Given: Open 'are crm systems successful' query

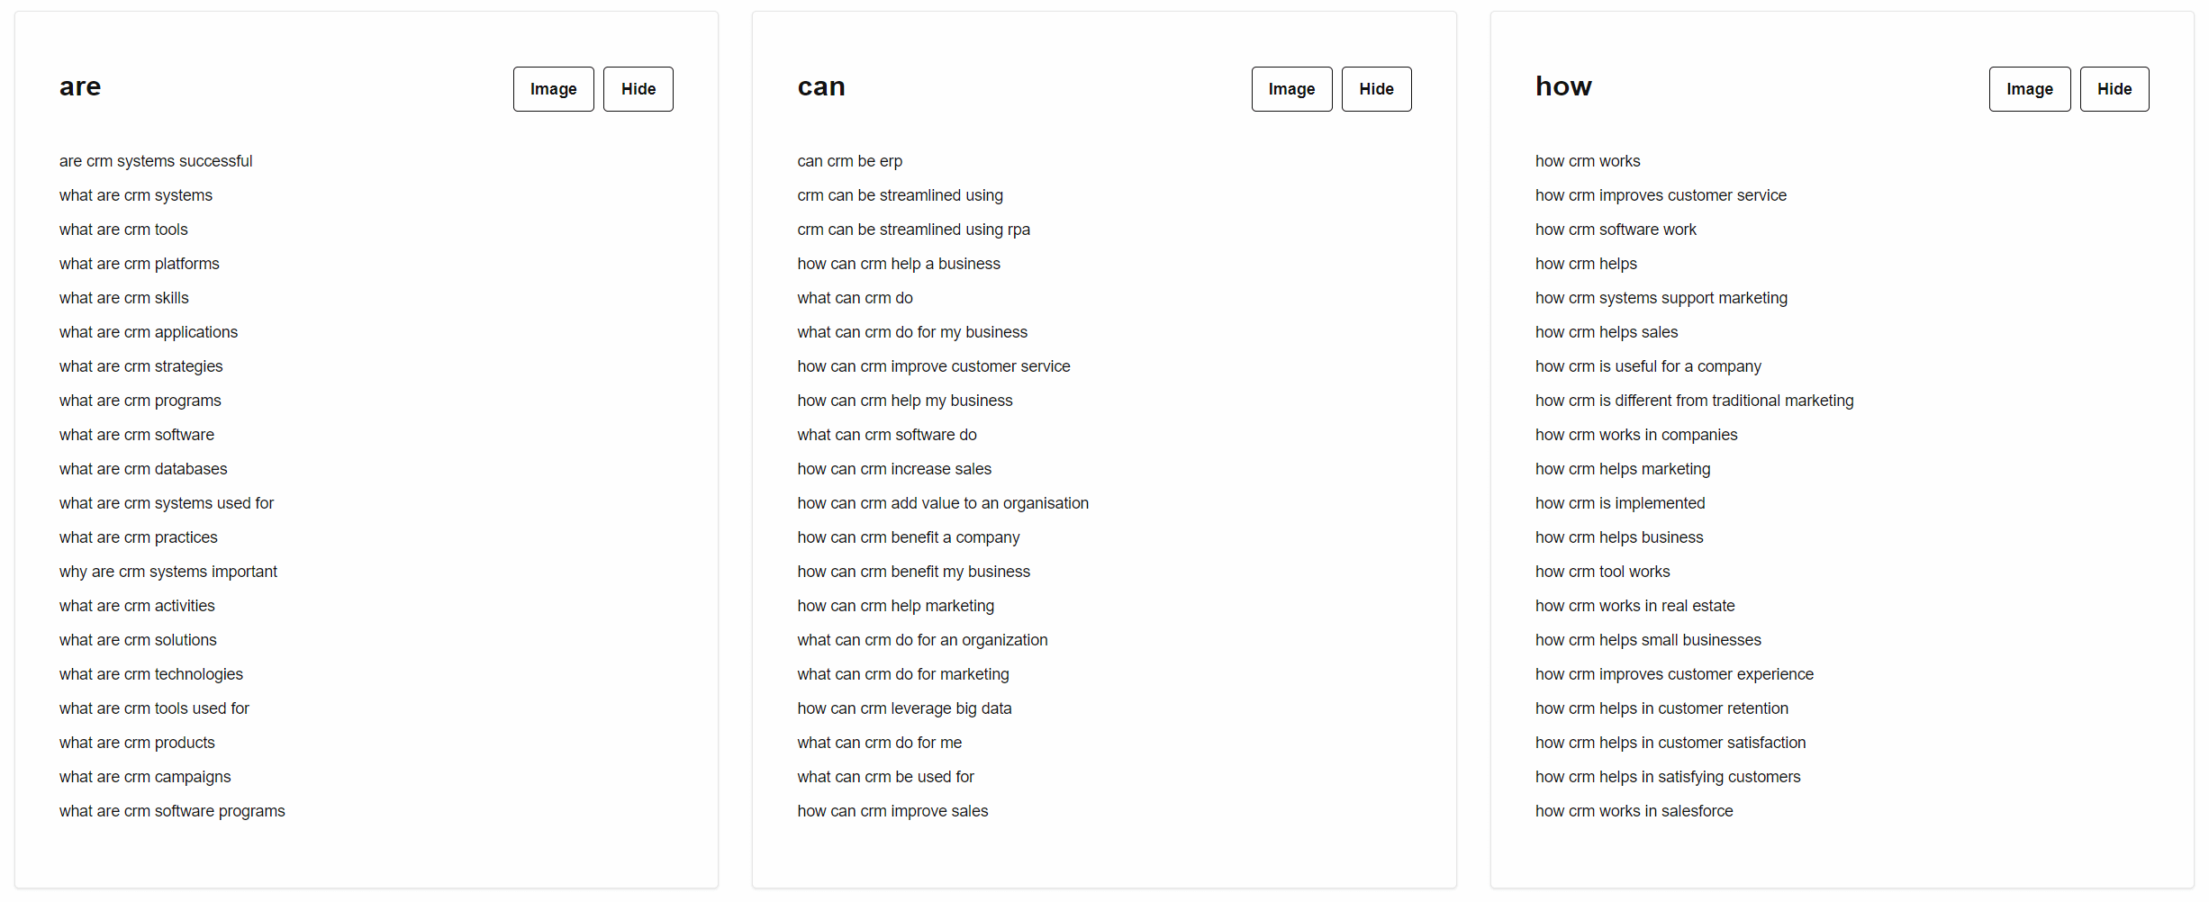Looking at the screenshot, I should (x=156, y=161).
